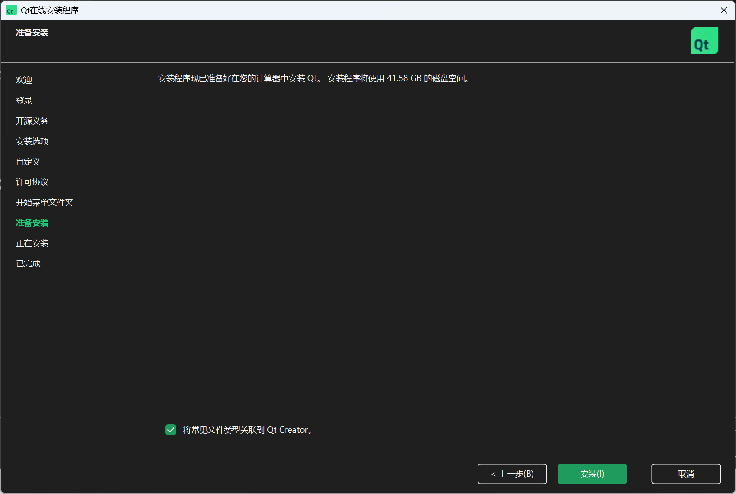Close the Qt installer window

(x=724, y=10)
